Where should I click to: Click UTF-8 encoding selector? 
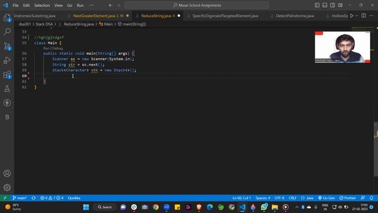pos(279,198)
